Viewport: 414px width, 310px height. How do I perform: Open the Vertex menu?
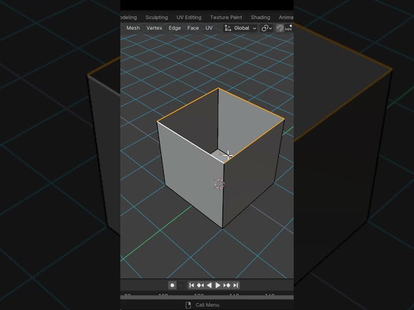[x=154, y=28]
